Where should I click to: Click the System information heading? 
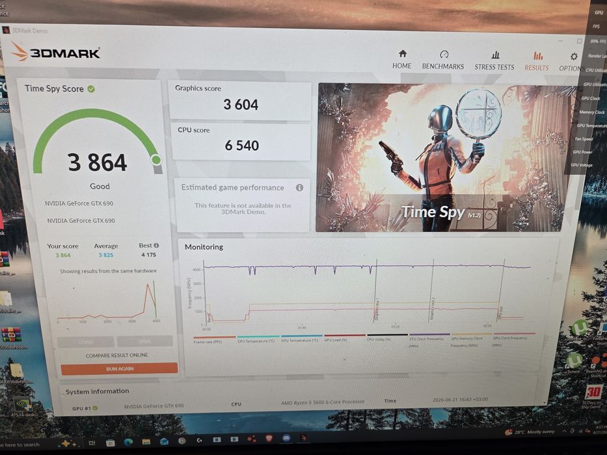coord(97,391)
